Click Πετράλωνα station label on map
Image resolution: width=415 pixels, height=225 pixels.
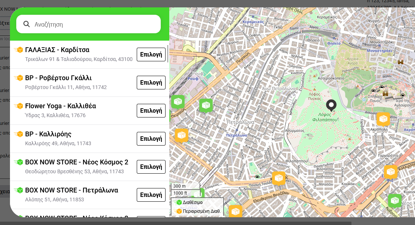(237, 135)
